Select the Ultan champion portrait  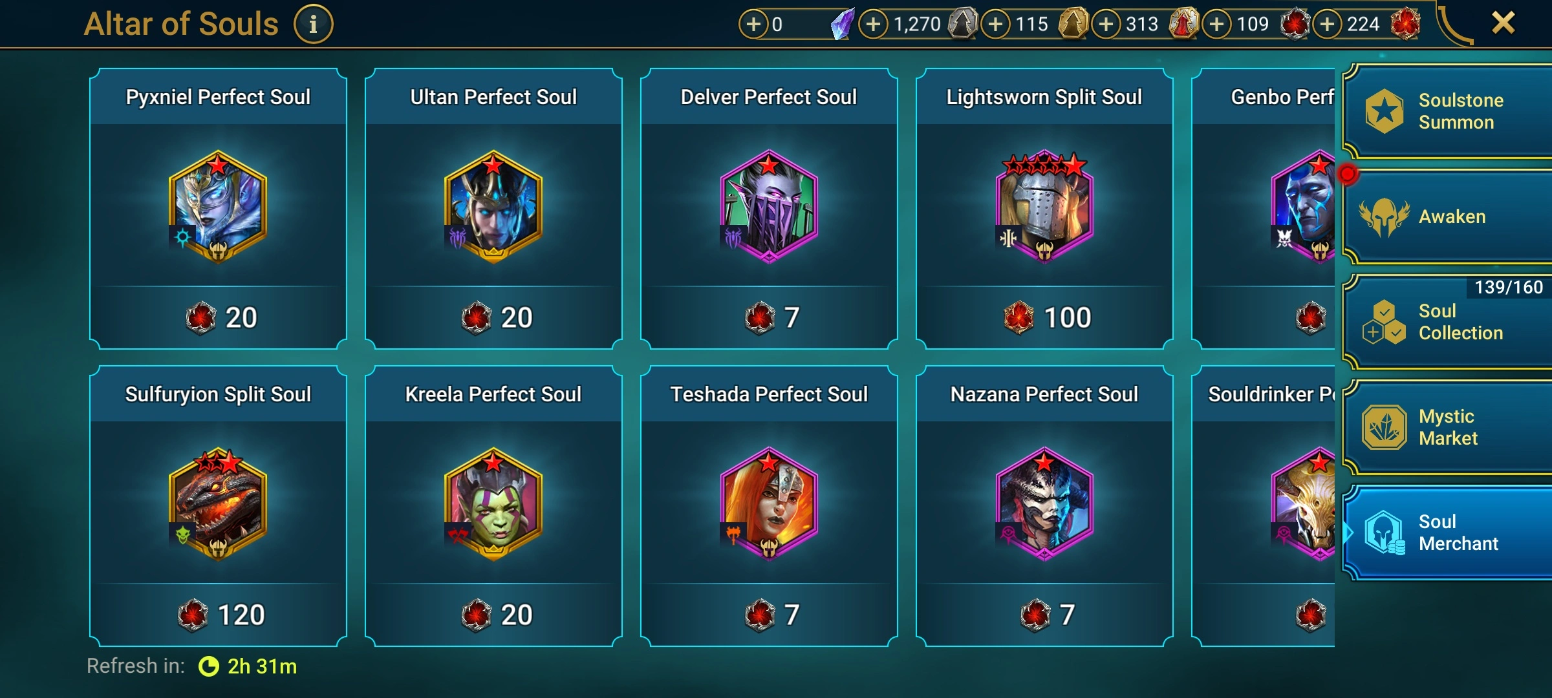pyautogui.click(x=493, y=207)
